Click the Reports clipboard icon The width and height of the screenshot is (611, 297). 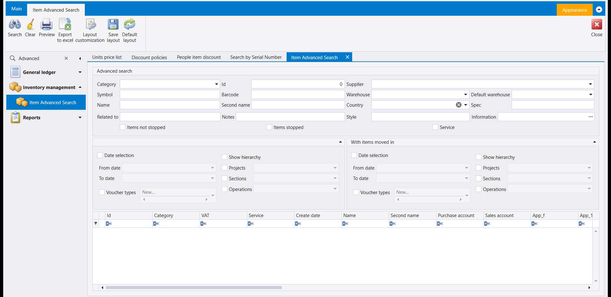[x=15, y=117]
